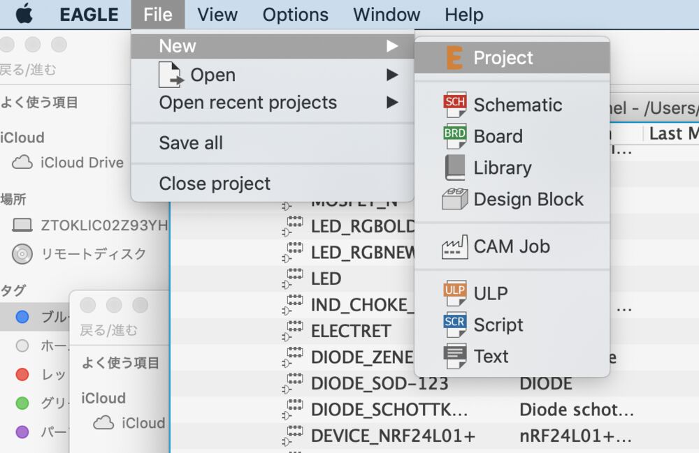This screenshot has width=699, height=453.
Task: Open the View menu
Action: [217, 15]
